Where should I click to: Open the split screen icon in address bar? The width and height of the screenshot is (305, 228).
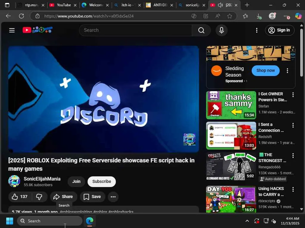point(206,16)
